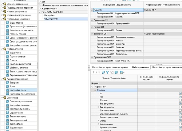182x131 pixels.
Task: Click the item icon beside Исполнители ремонтов
Action: [8, 30]
